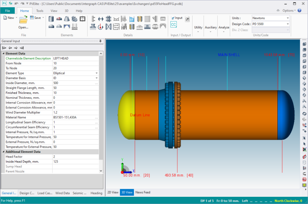Add a Tray detail with horizontal lines
The image size is (308, 204).
pos(147,19)
